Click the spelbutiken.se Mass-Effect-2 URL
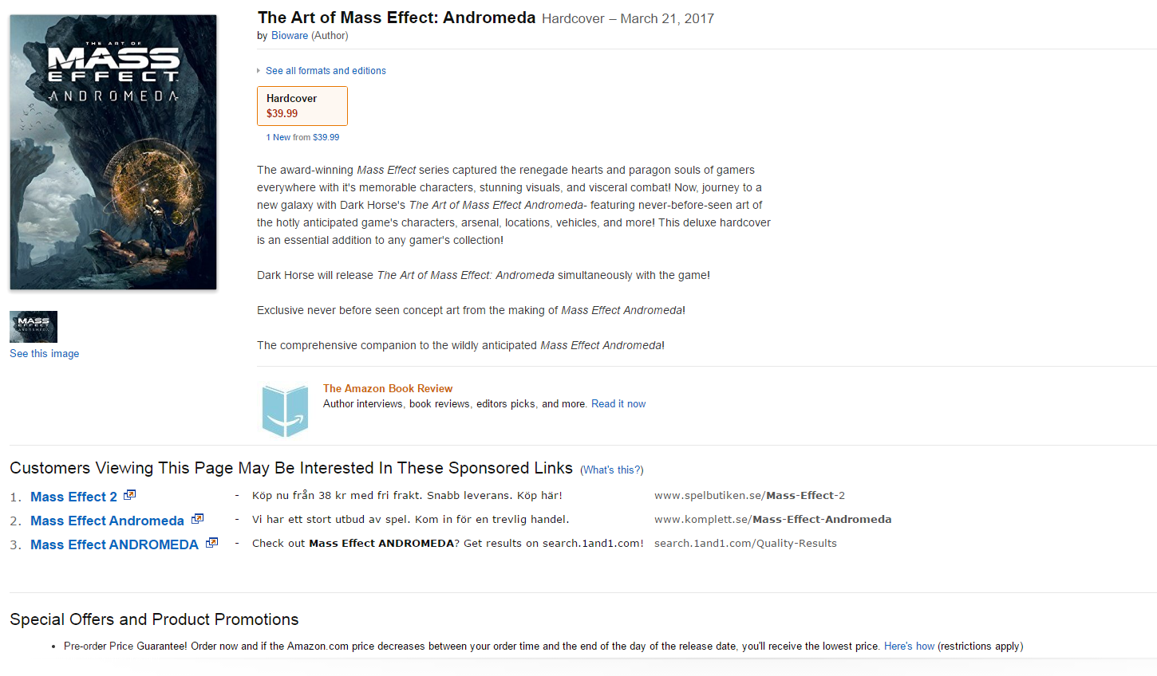This screenshot has width=1157, height=676. point(749,495)
